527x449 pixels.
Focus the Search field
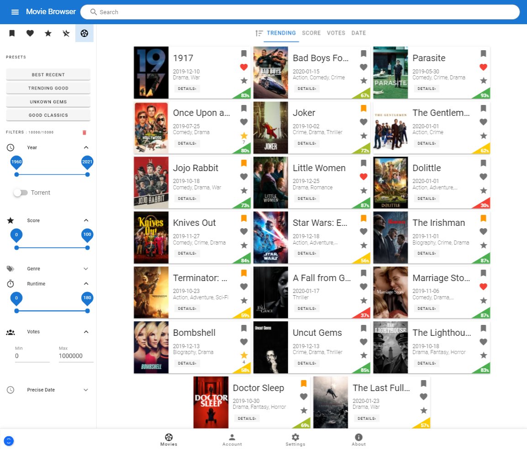tap(300, 12)
